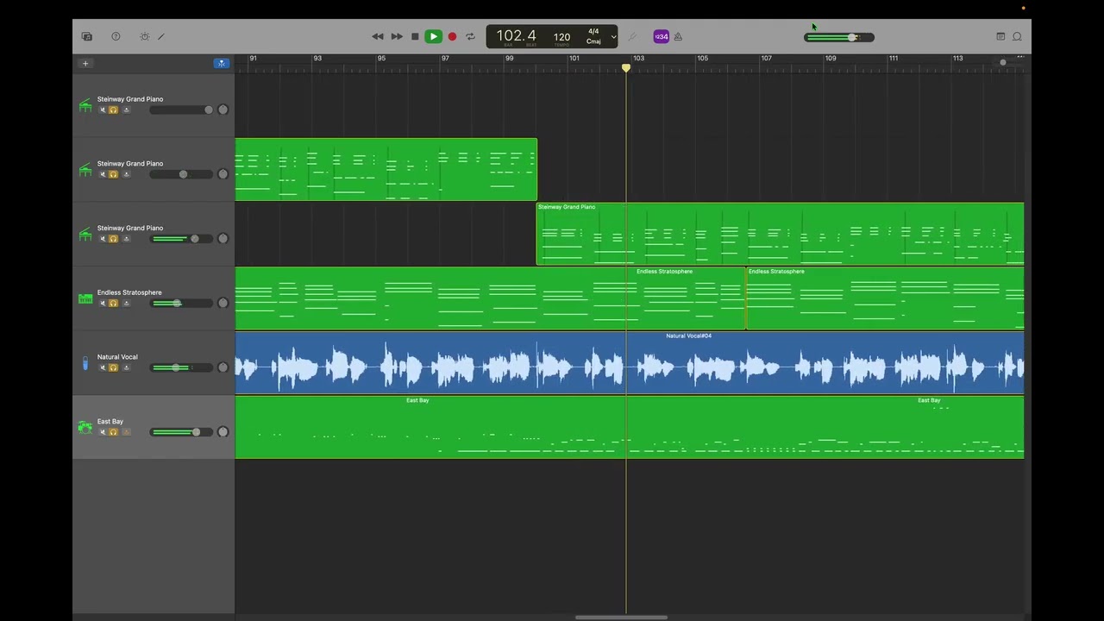Start playback with green Play button
The height and width of the screenshot is (621, 1104).
[433, 36]
